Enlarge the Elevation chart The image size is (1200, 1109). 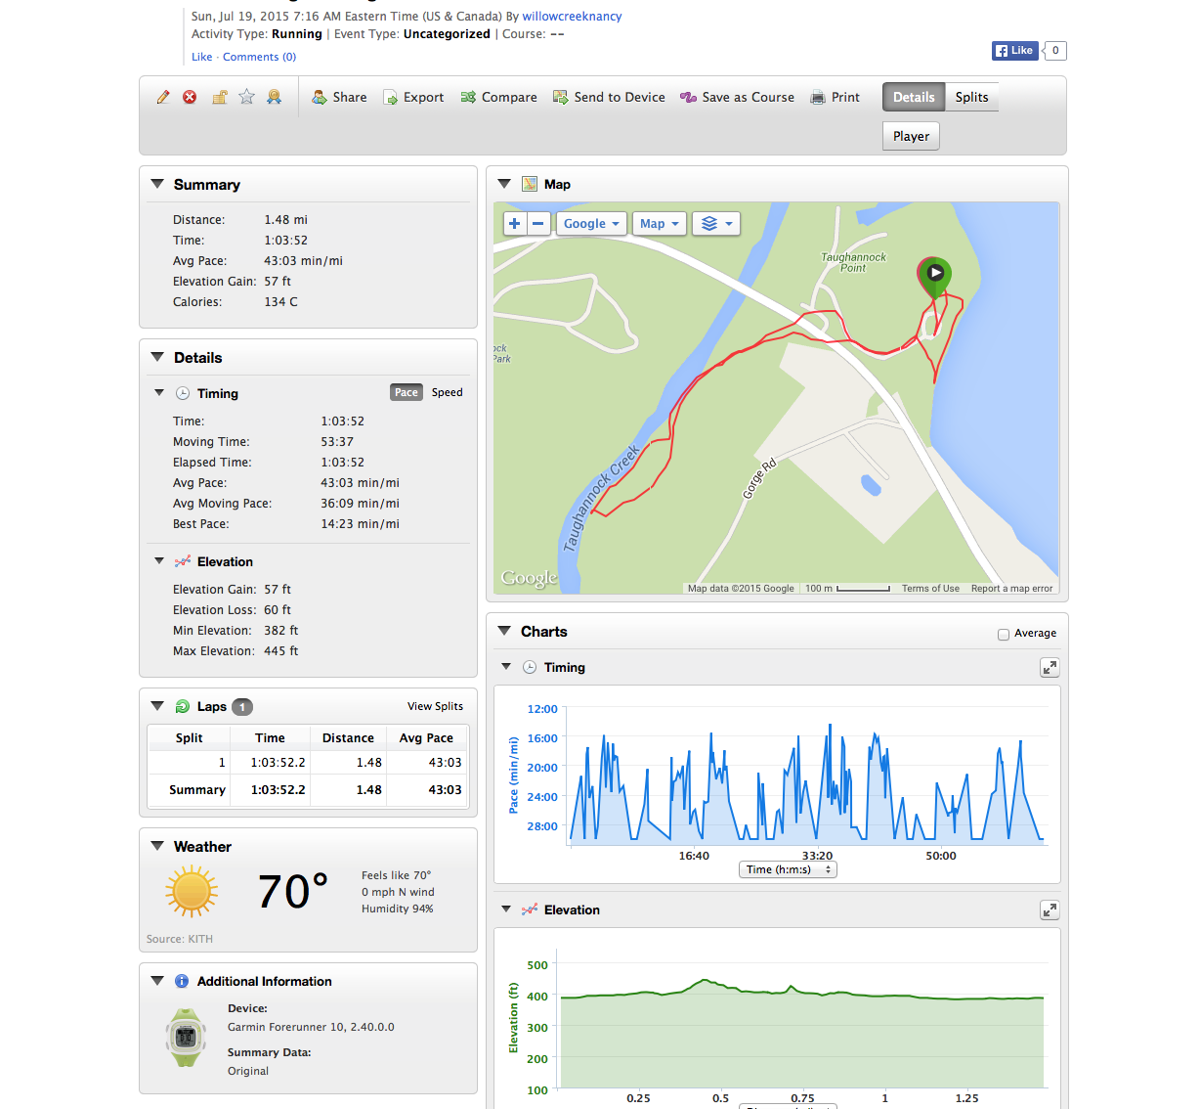1050,910
